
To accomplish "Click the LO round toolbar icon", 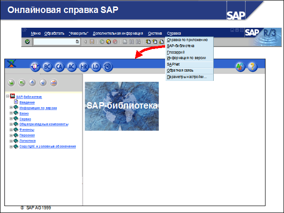I will pos(95,67).
